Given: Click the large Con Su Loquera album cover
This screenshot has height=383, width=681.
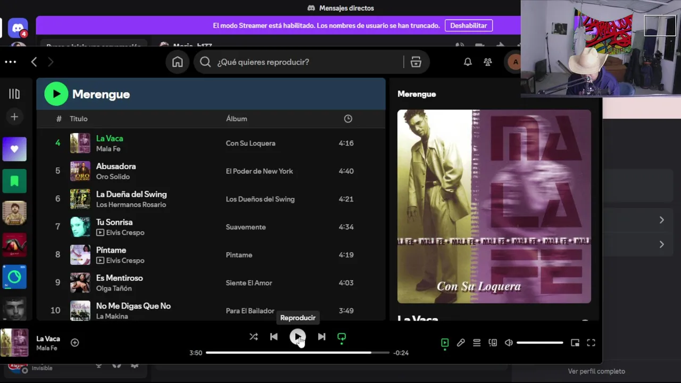Looking at the screenshot, I should 494,206.
